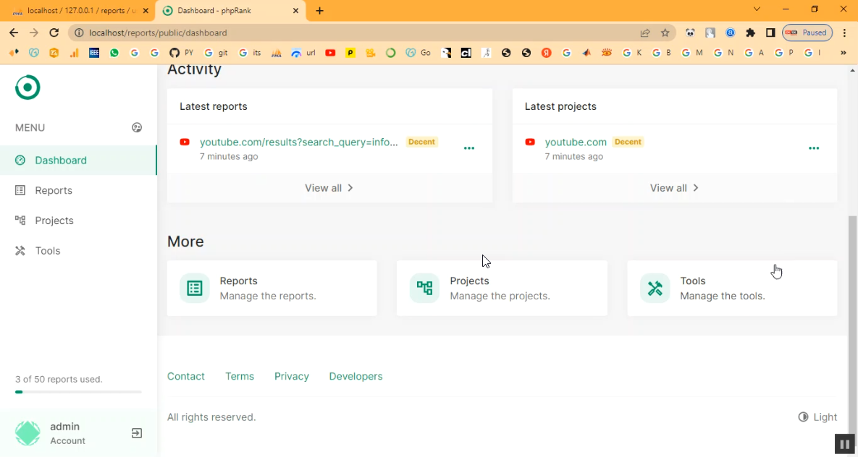Open the youtube.com project's three-dot menu
The image size is (858, 457).
tap(814, 148)
